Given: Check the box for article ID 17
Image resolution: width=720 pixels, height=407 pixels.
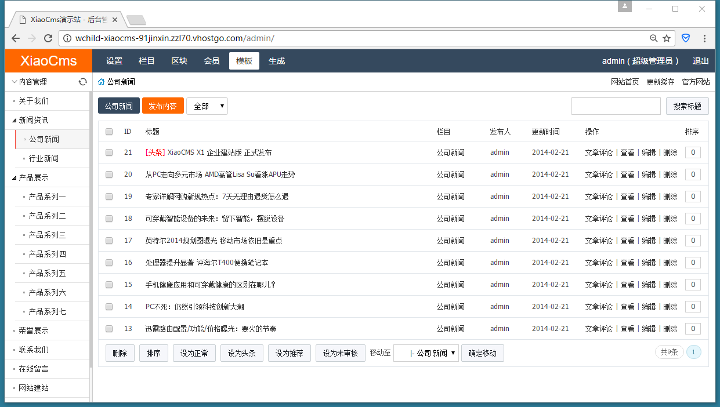Looking at the screenshot, I should tap(109, 241).
